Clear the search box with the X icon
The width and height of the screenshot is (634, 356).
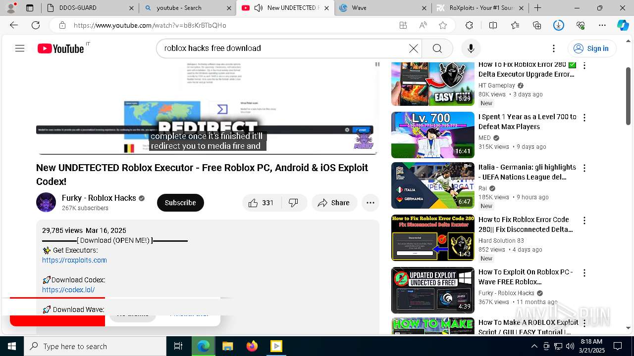point(413,48)
